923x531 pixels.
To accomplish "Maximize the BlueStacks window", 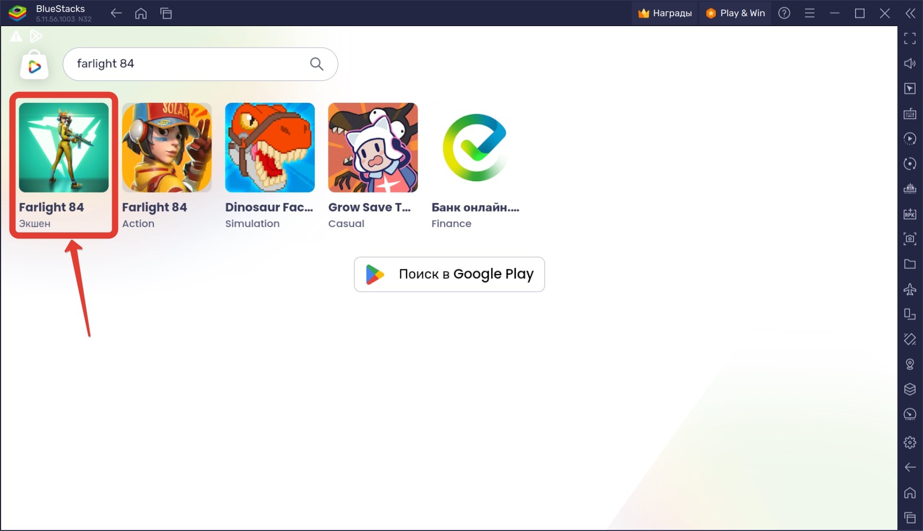I will (860, 13).
